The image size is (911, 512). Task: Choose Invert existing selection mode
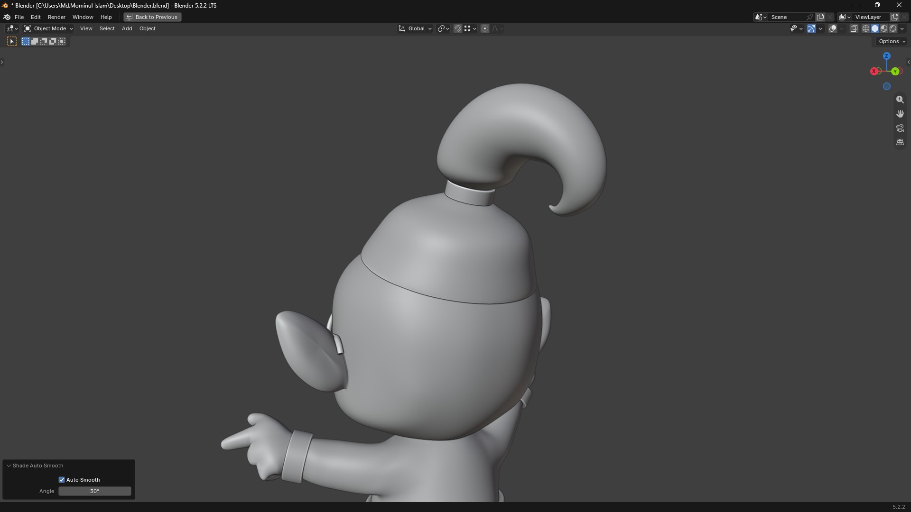53,41
